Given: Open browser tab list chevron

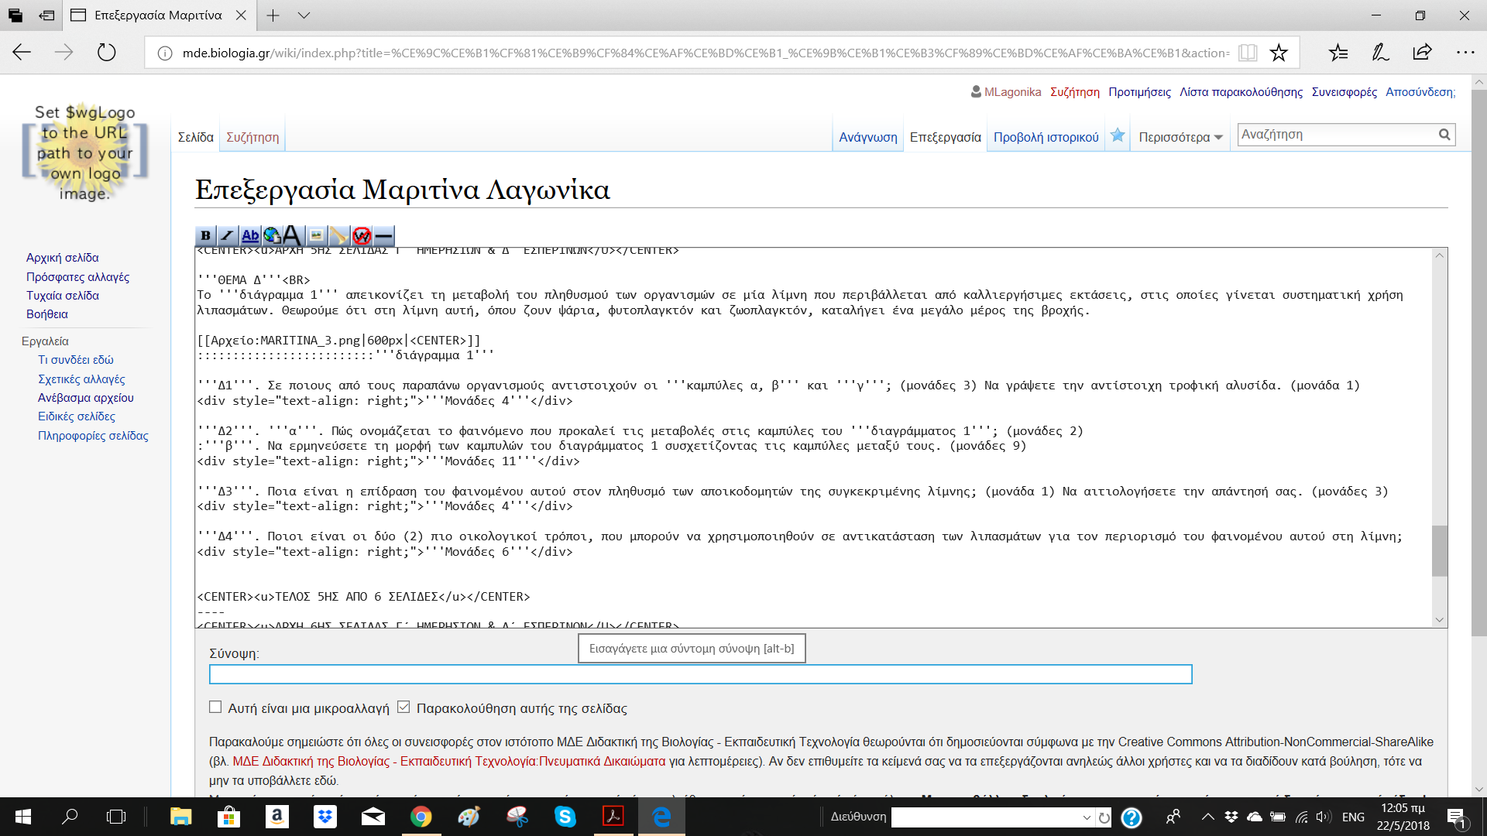Looking at the screenshot, I should click(304, 15).
